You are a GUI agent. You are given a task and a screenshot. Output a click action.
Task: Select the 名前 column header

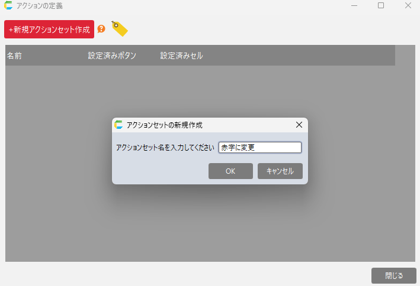point(15,56)
